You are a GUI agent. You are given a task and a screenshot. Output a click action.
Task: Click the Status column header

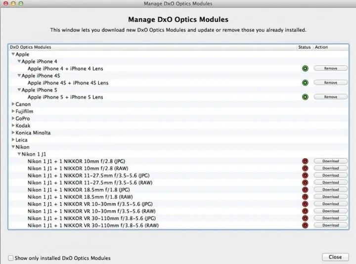pyautogui.click(x=304, y=47)
